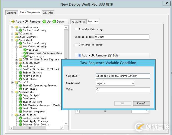Expand the State Capture group
Image resolution: width=172 pixels, height=135 pixels.
click(x=12, y=37)
